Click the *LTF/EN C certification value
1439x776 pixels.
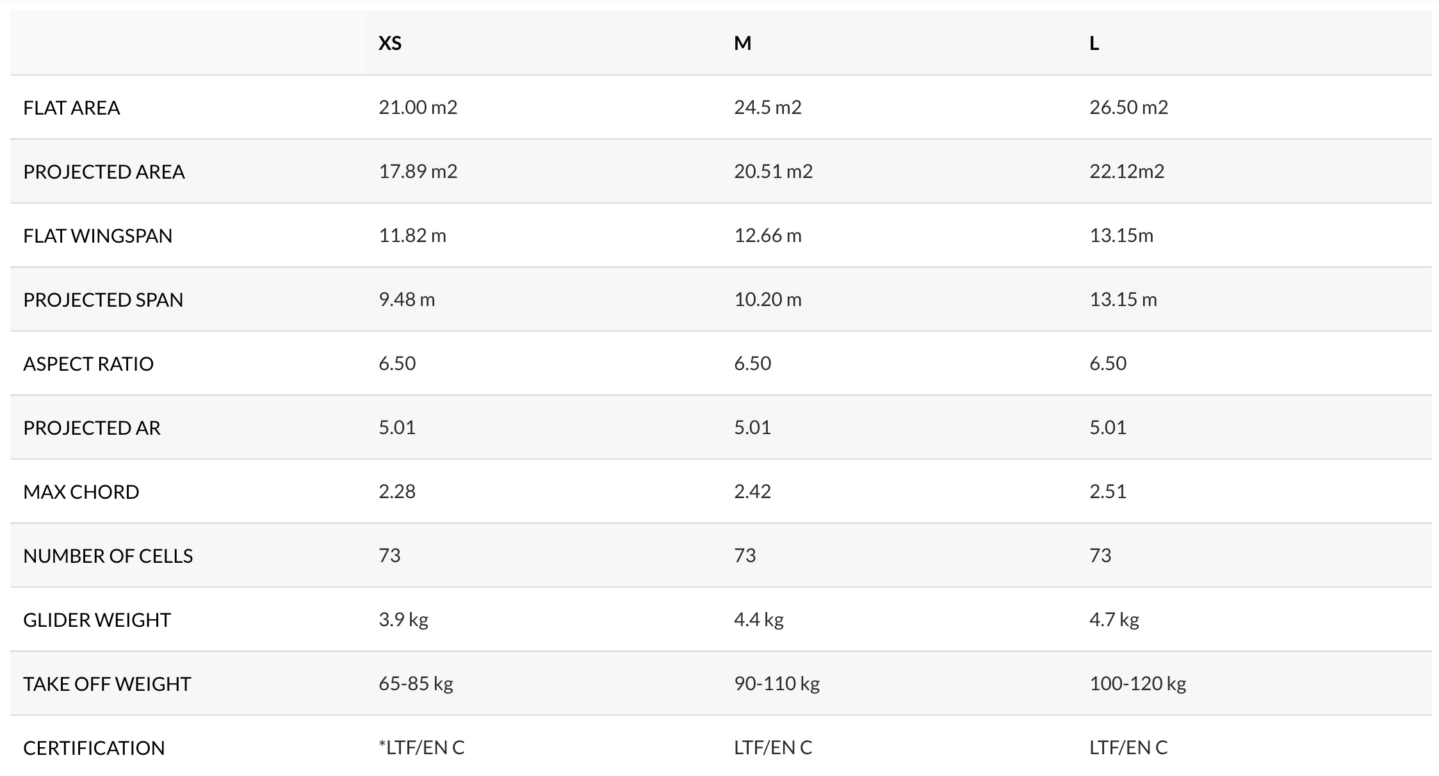click(x=421, y=747)
